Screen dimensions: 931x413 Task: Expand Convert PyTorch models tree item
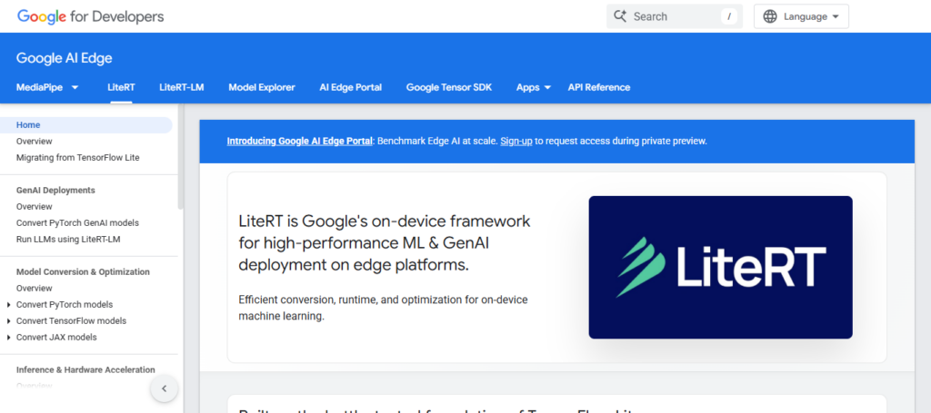pos(9,305)
